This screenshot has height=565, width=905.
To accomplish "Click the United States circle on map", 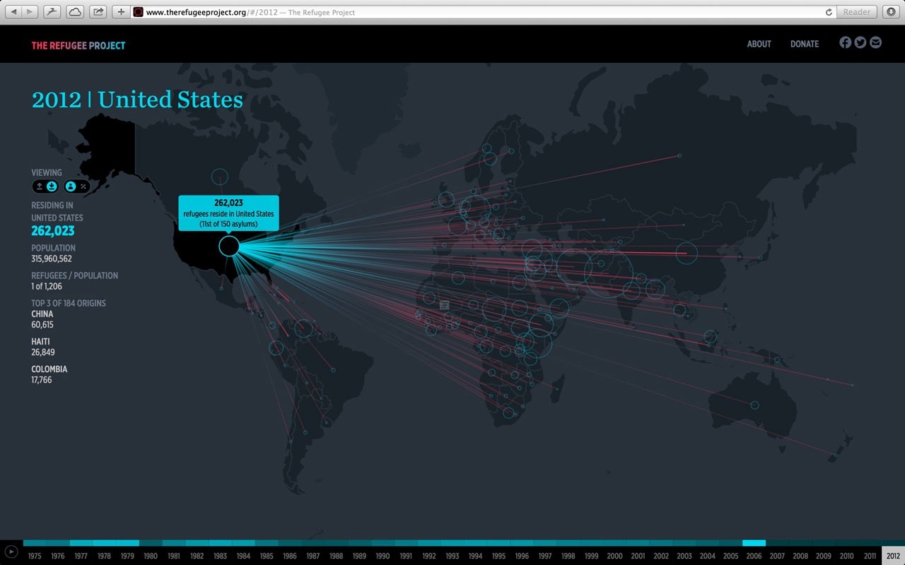I will coord(229,246).
